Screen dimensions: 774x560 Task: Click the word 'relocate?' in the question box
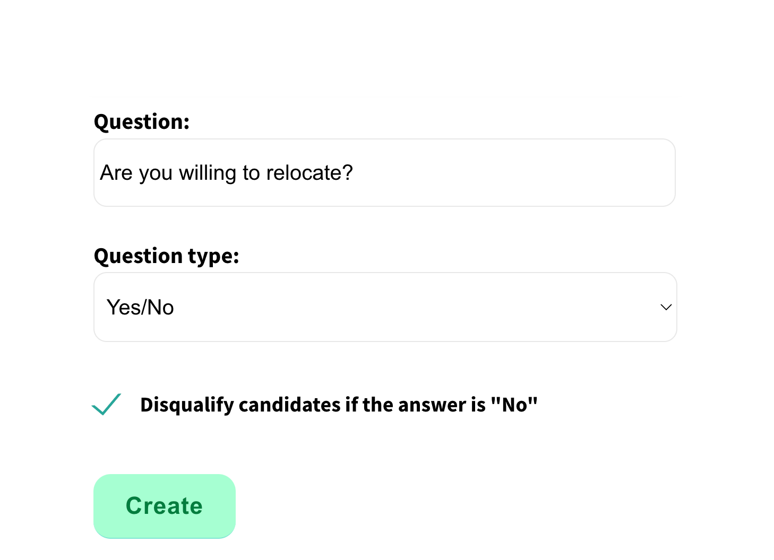tap(309, 173)
